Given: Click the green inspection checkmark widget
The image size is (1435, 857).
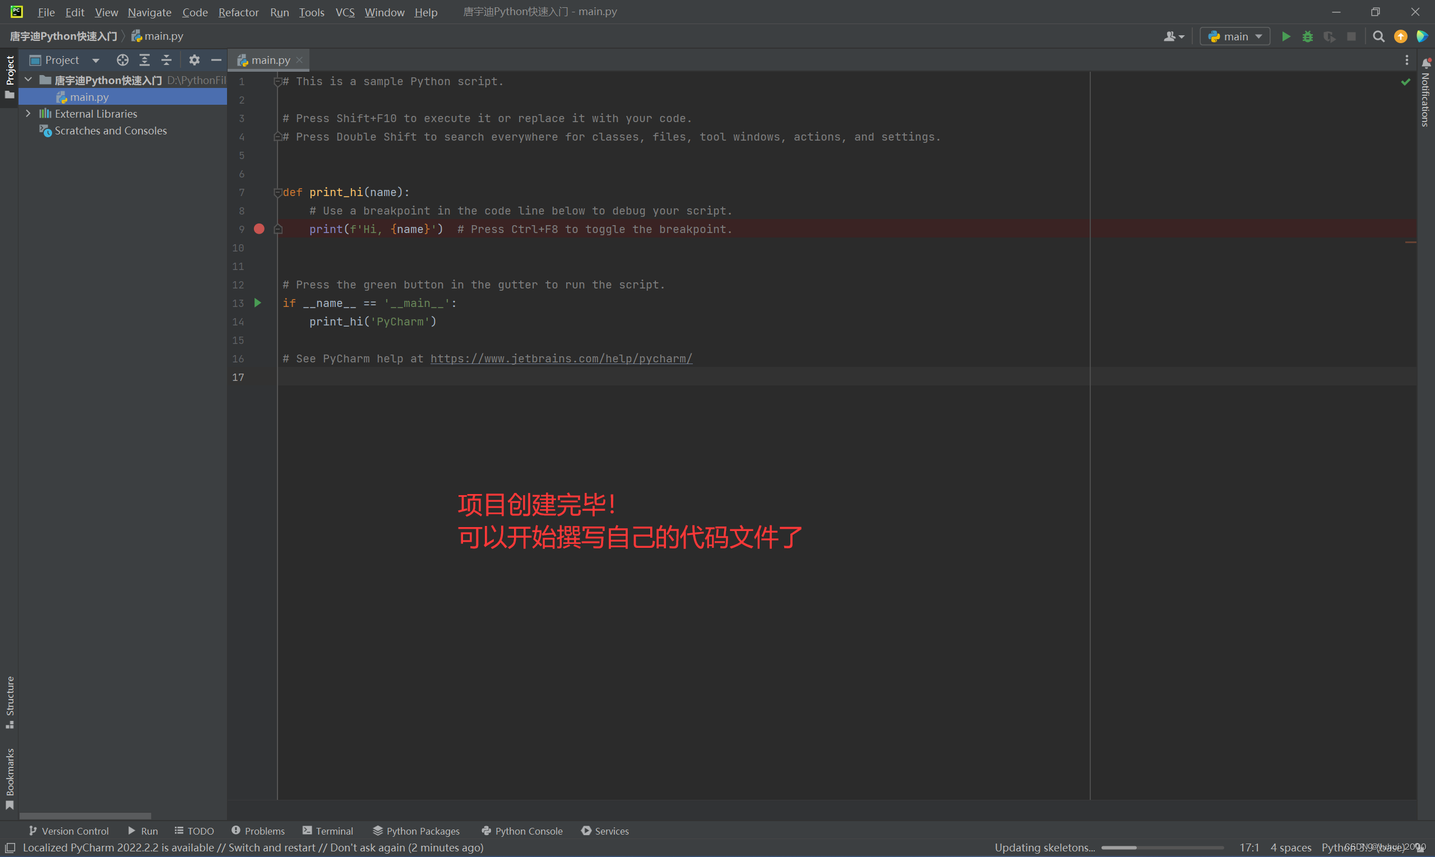Looking at the screenshot, I should 1405,81.
